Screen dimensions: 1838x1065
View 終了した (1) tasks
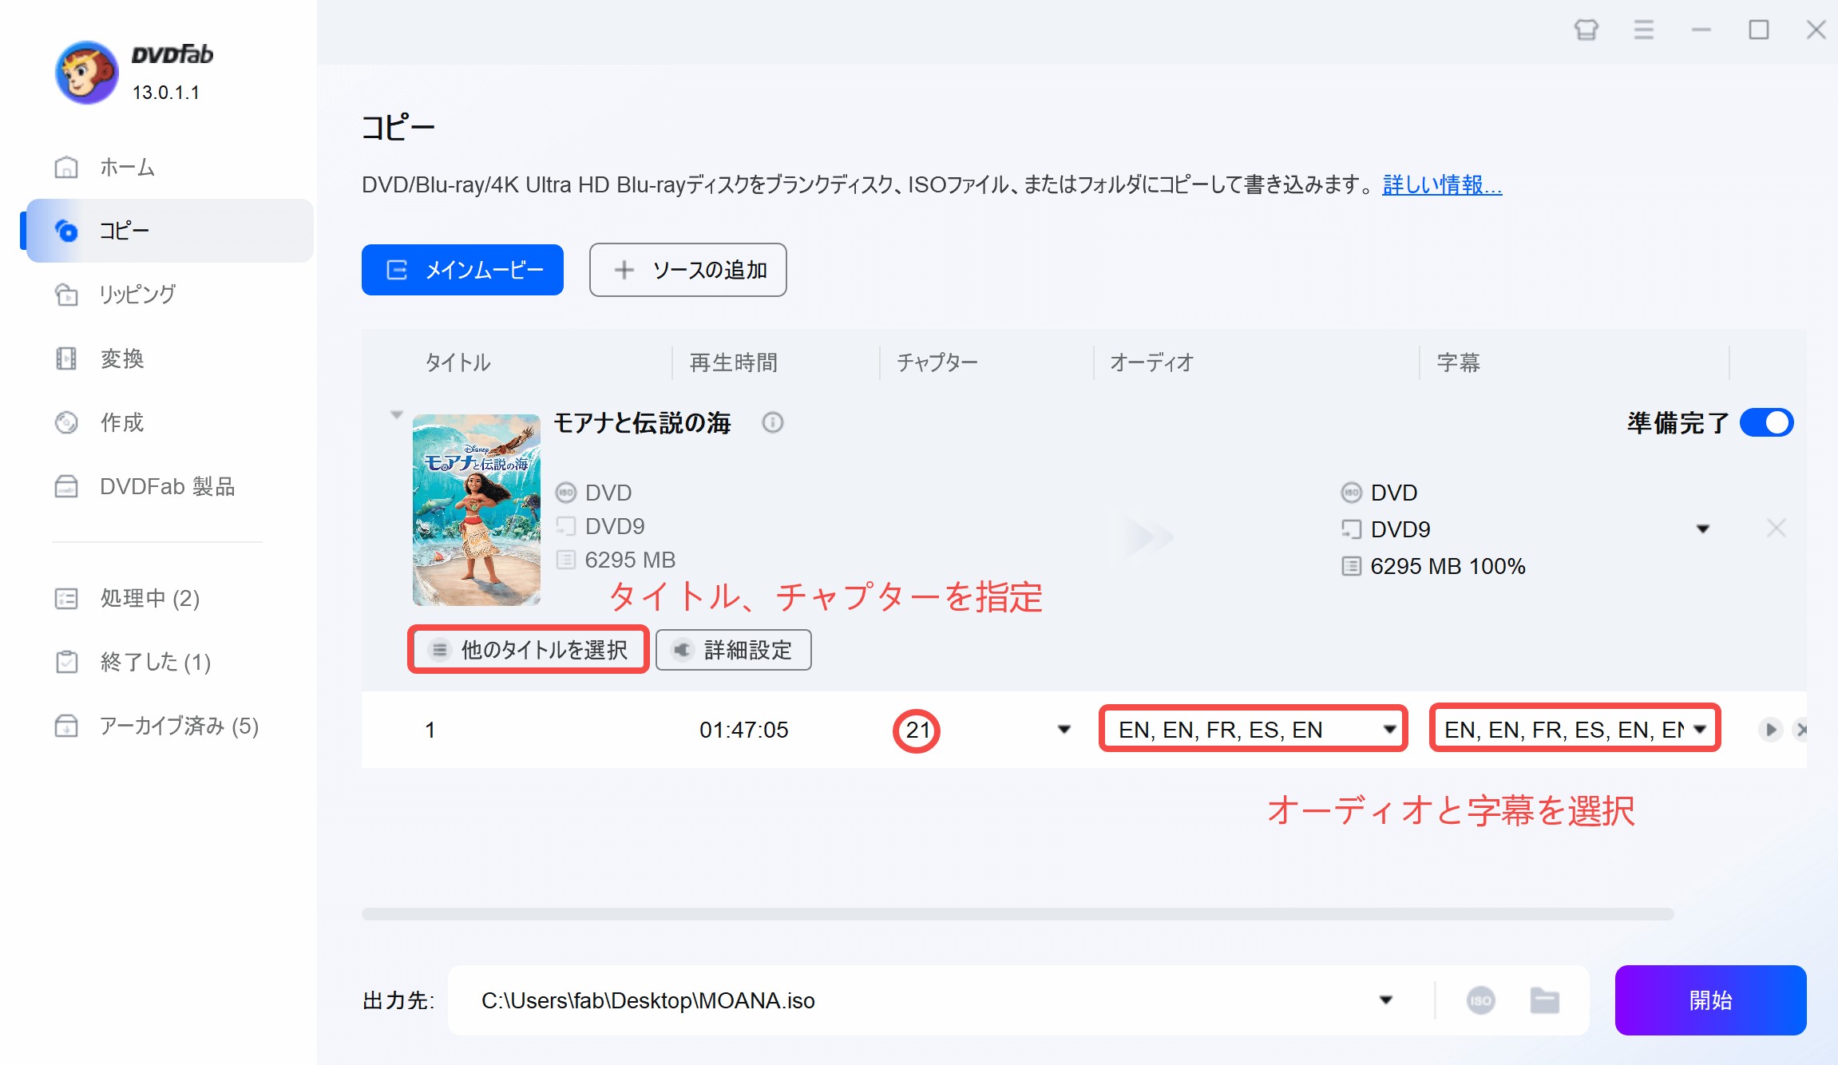pyautogui.click(x=169, y=662)
